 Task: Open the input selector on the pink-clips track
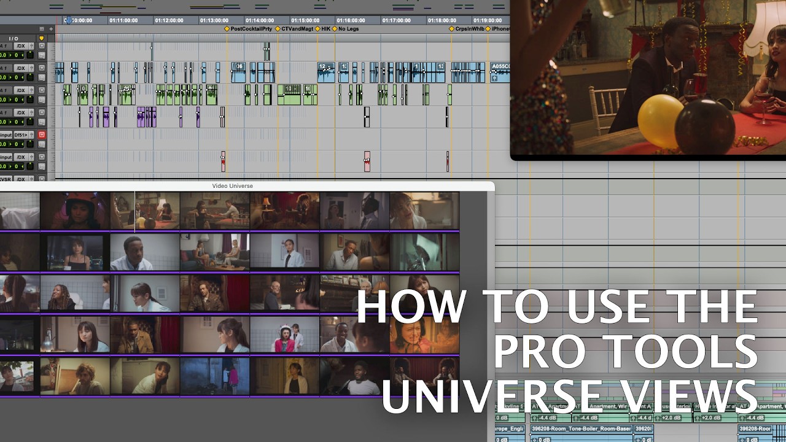[6, 157]
